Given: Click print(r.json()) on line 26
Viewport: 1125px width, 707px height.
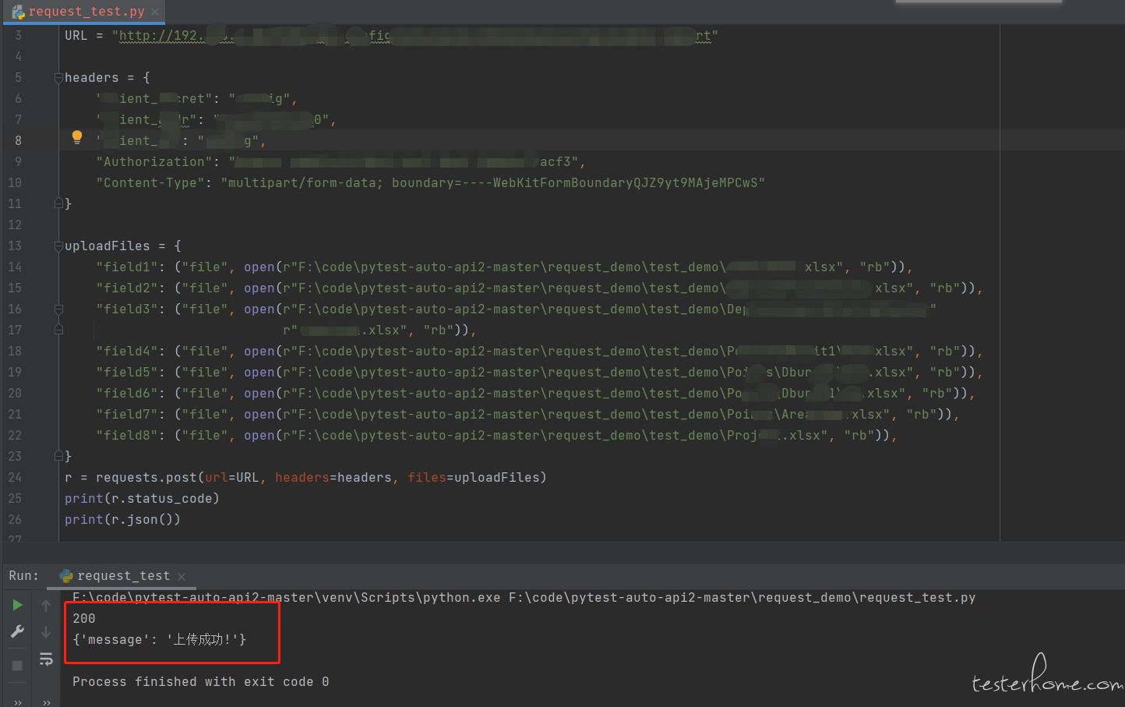Looking at the screenshot, I should pos(122,520).
